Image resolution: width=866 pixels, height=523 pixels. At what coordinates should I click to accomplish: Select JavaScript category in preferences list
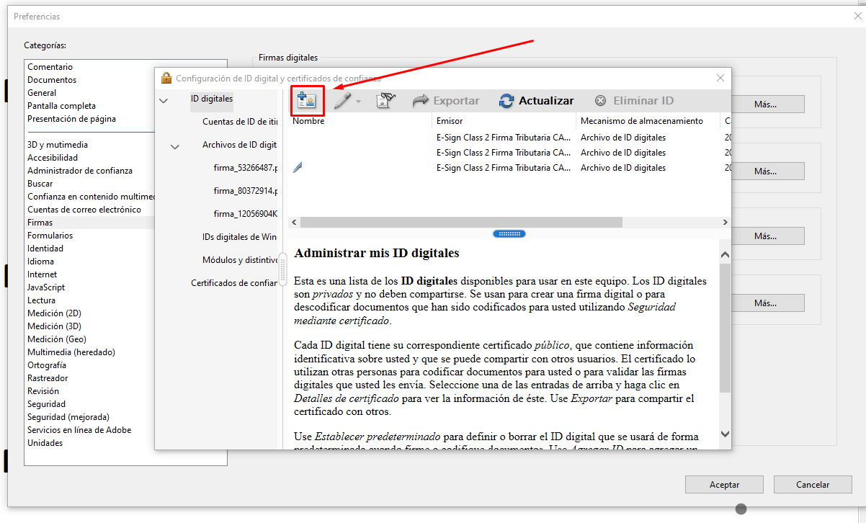46,287
